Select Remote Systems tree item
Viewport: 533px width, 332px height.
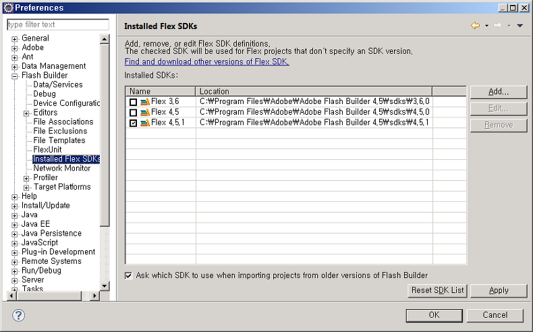click(x=51, y=261)
